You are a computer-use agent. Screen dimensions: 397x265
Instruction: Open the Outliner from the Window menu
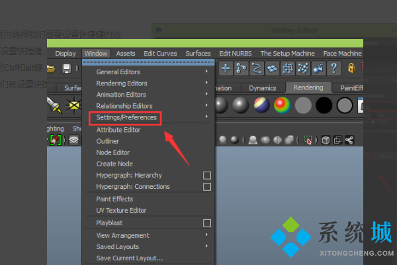coord(108,141)
